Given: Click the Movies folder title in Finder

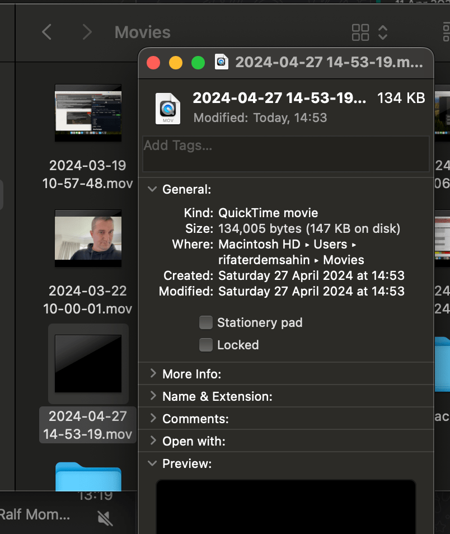Looking at the screenshot, I should pos(142,32).
